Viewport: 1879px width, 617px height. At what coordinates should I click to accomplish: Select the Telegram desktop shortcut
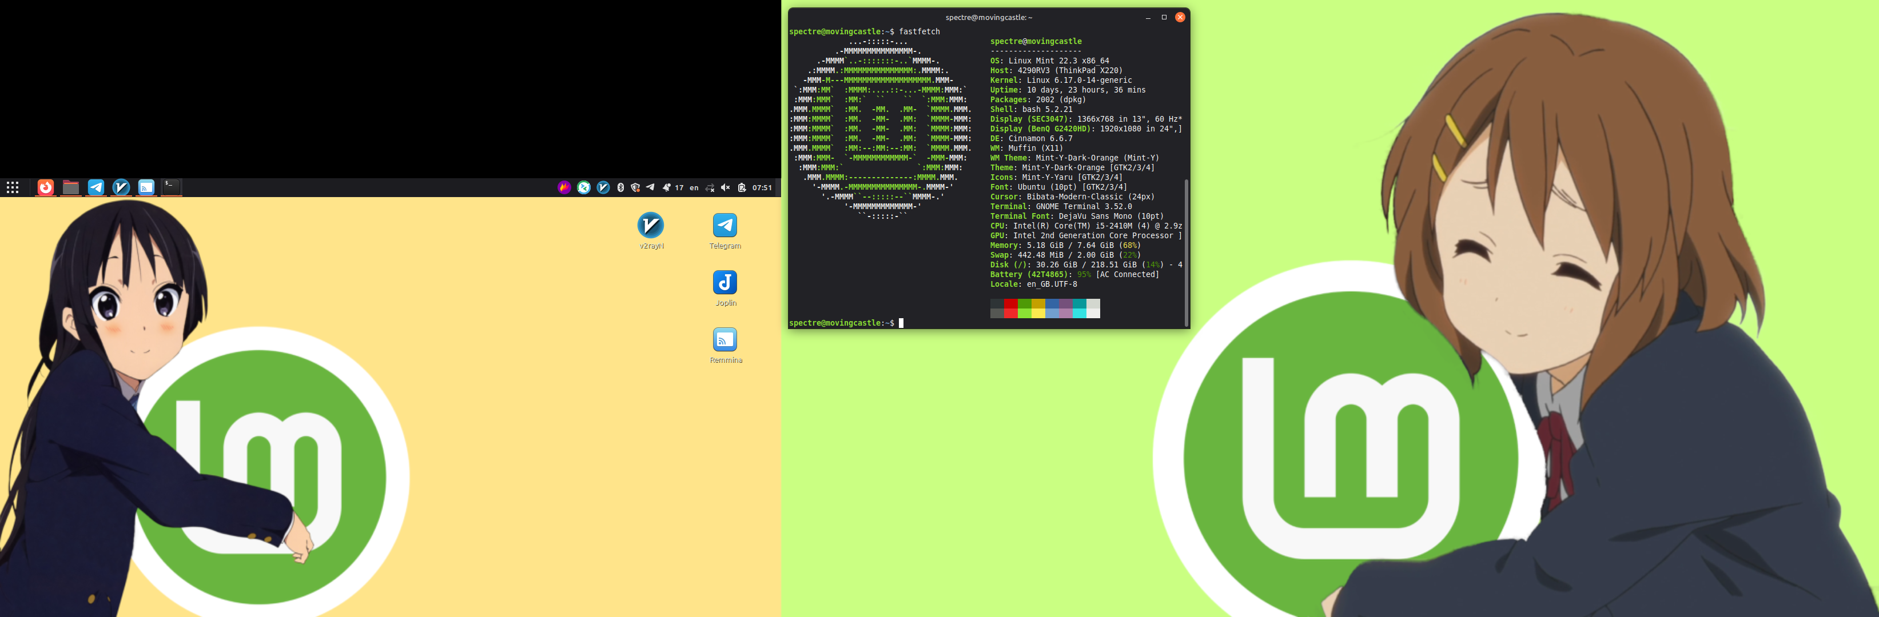[724, 226]
